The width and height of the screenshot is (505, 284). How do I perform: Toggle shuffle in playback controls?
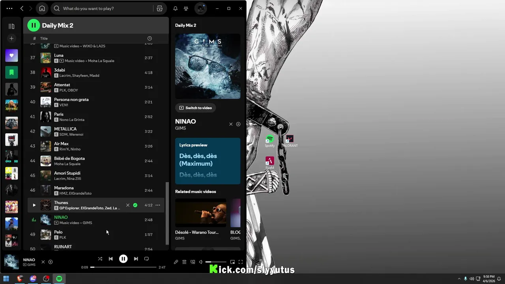click(x=100, y=259)
